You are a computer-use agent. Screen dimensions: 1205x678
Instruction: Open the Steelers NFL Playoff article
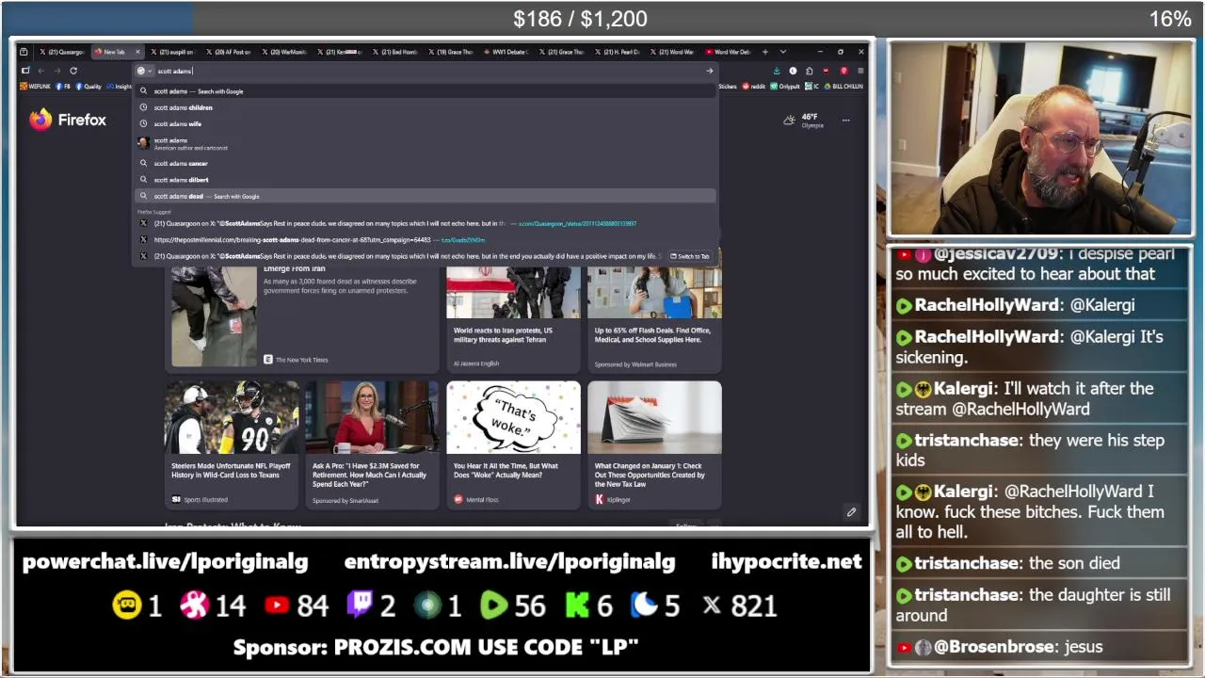pos(232,444)
